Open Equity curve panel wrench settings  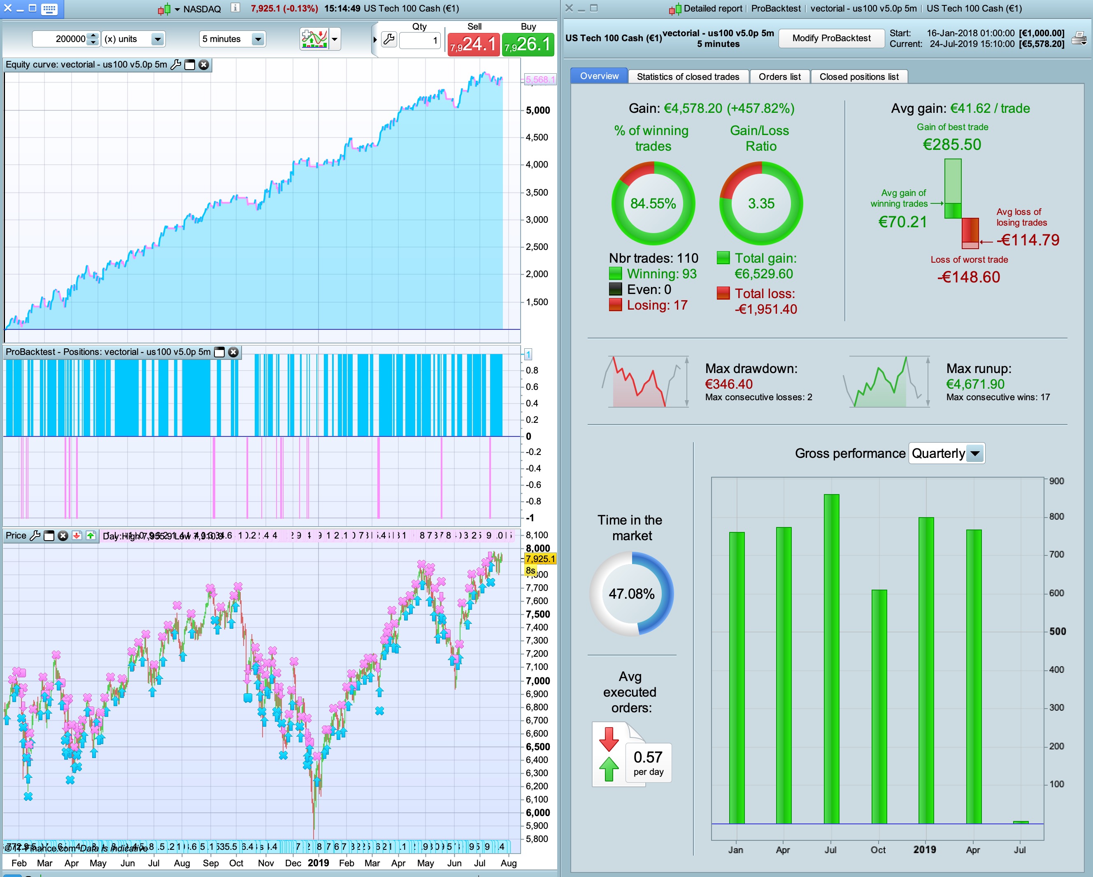(x=176, y=65)
